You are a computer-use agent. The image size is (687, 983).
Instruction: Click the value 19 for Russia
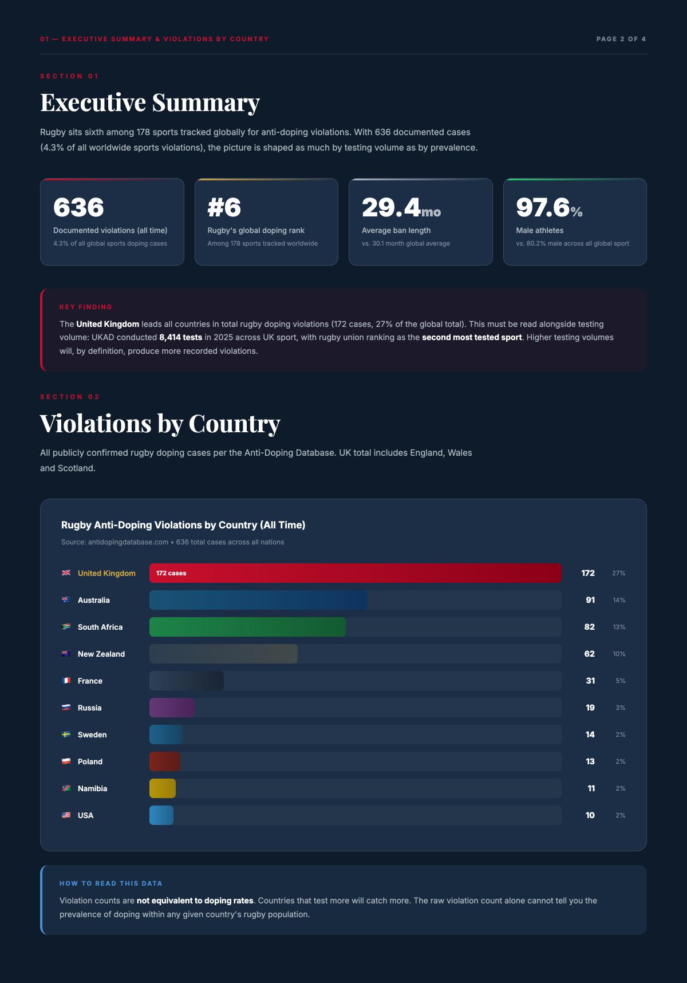click(590, 708)
